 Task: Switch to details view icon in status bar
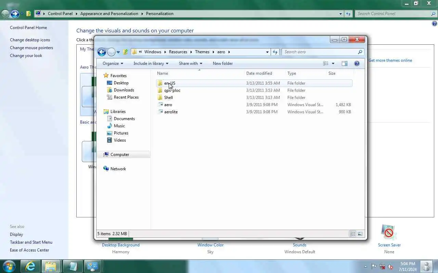click(x=352, y=234)
